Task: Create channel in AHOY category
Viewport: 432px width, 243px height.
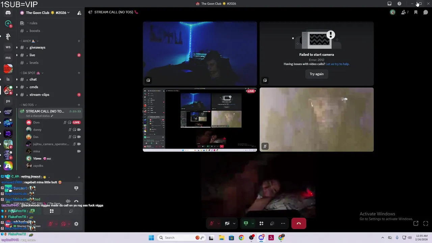Action: pos(79,41)
